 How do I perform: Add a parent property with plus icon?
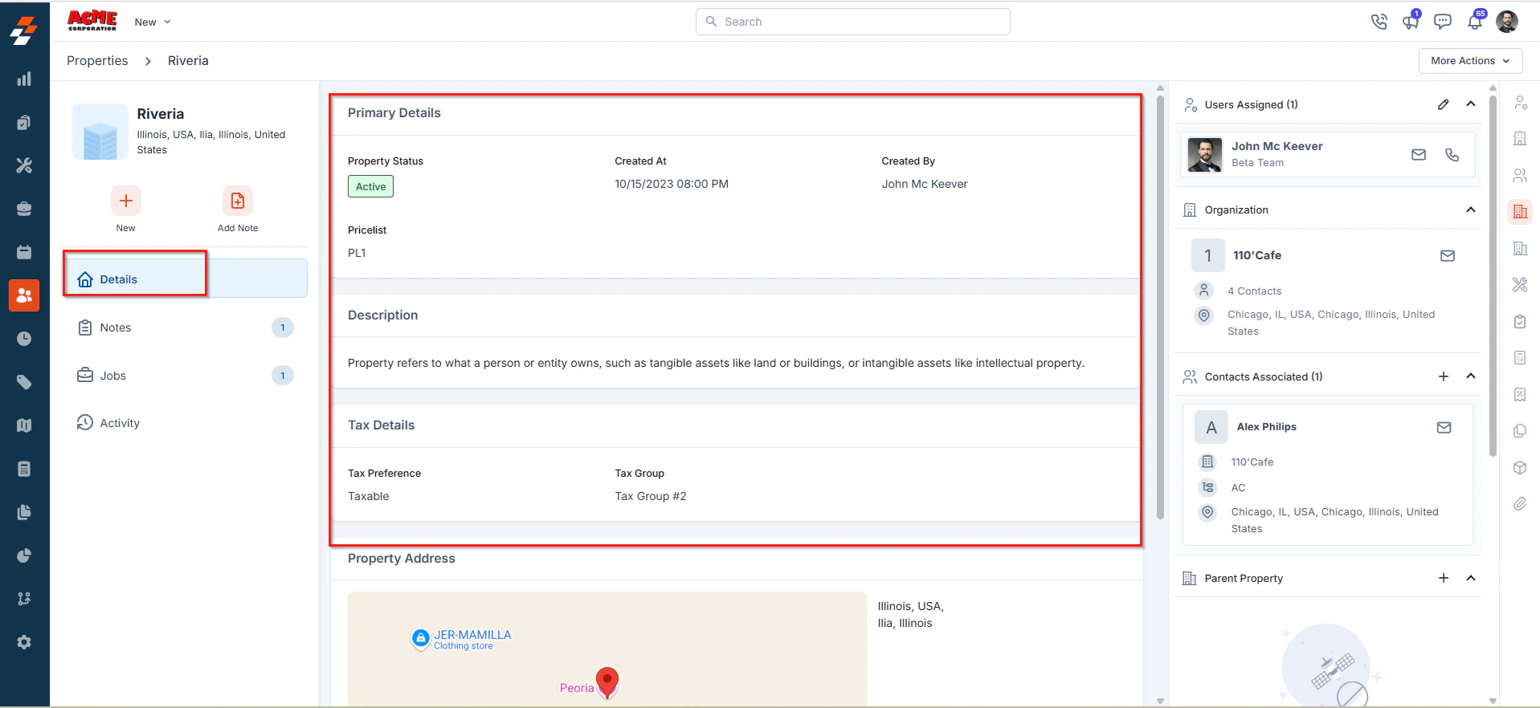1444,578
